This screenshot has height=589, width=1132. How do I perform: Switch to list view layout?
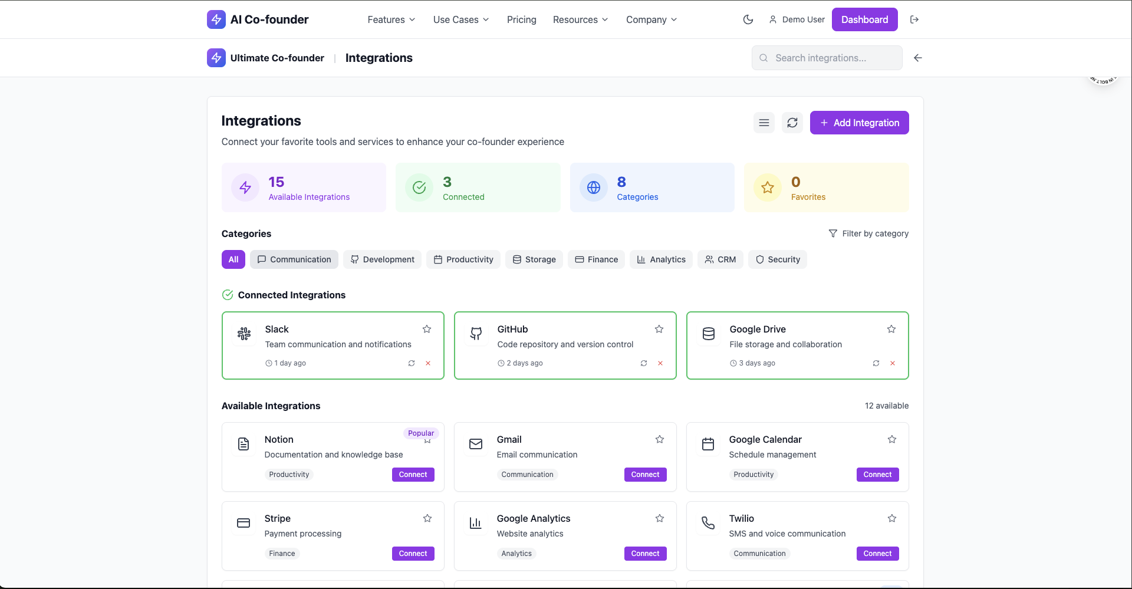click(x=764, y=123)
